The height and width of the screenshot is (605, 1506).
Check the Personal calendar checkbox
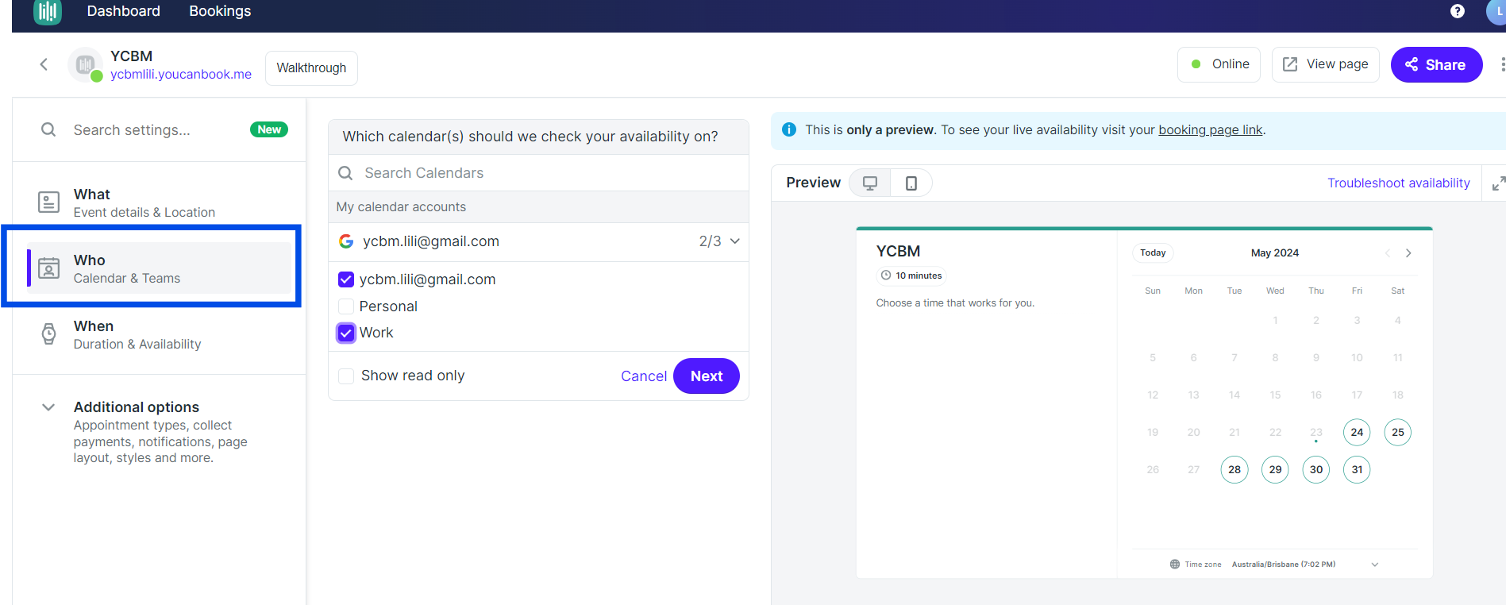pos(346,306)
